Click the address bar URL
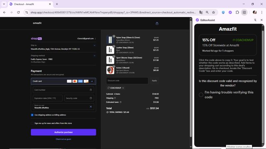 113,12
